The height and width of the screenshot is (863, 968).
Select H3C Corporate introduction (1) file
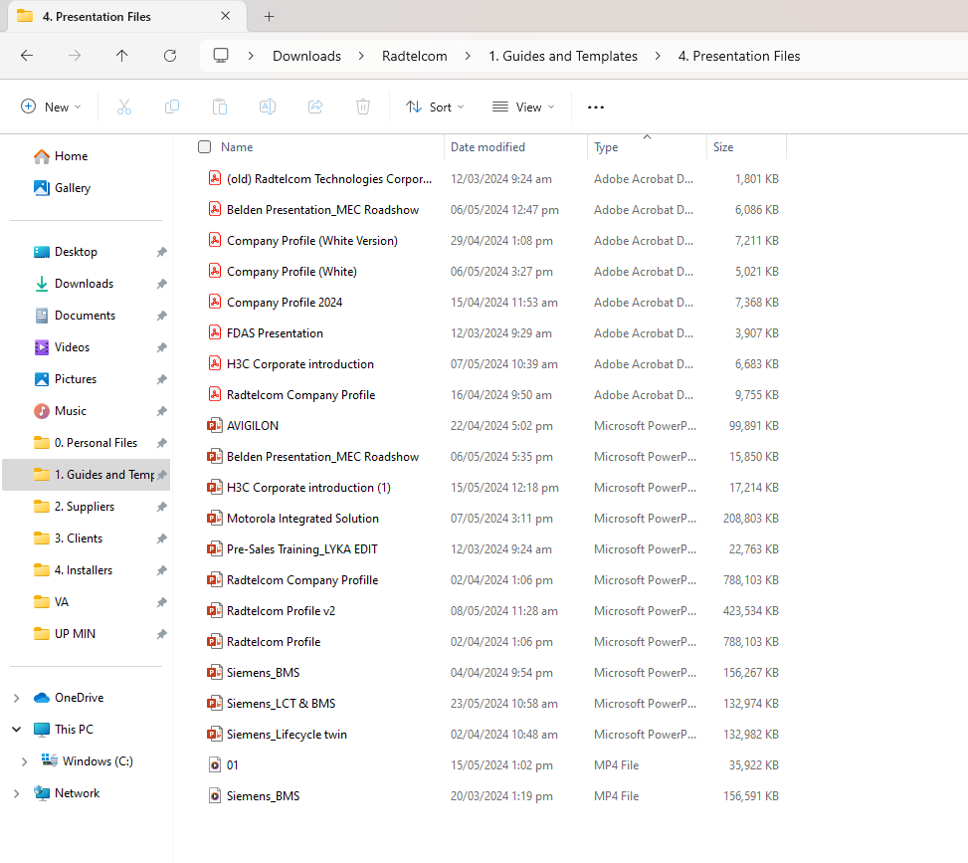click(308, 488)
